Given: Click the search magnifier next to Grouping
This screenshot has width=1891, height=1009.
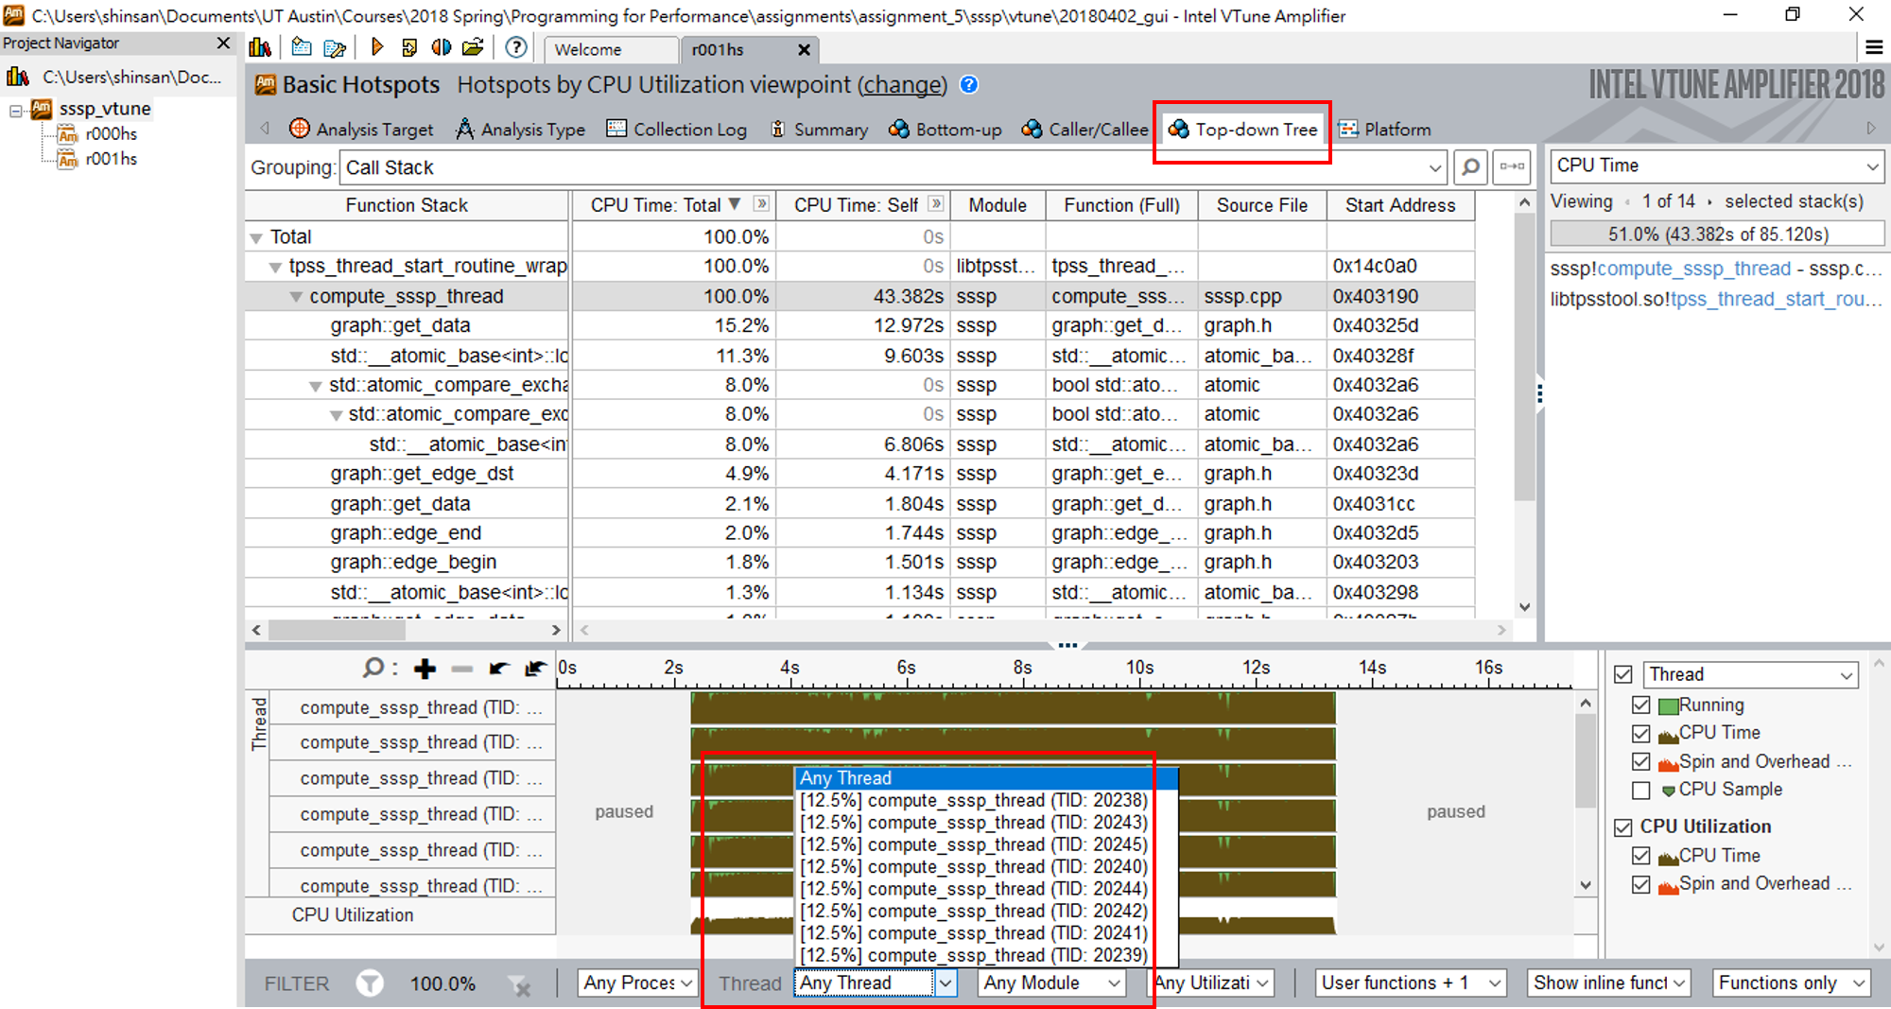Looking at the screenshot, I should click(x=1470, y=167).
